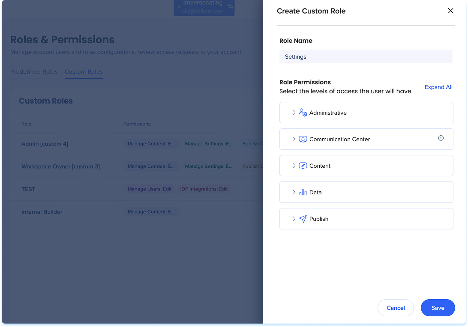Expand the Administrative permissions chevron
Image resolution: width=468 pixels, height=327 pixels.
tap(294, 113)
